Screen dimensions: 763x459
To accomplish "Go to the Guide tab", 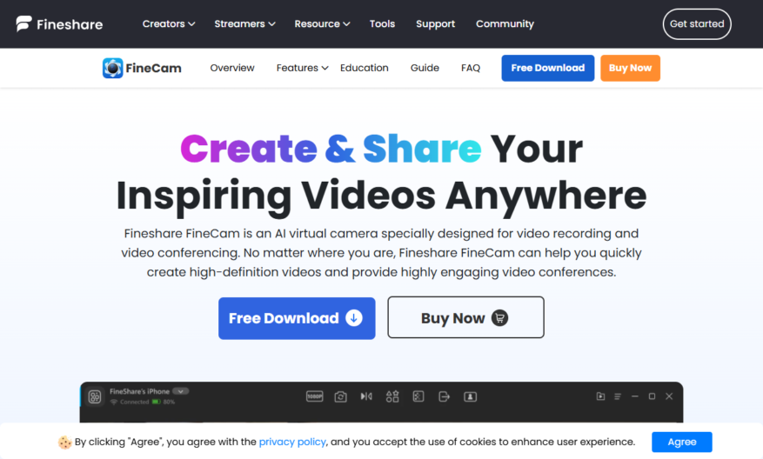I will [x=425, y=68].
